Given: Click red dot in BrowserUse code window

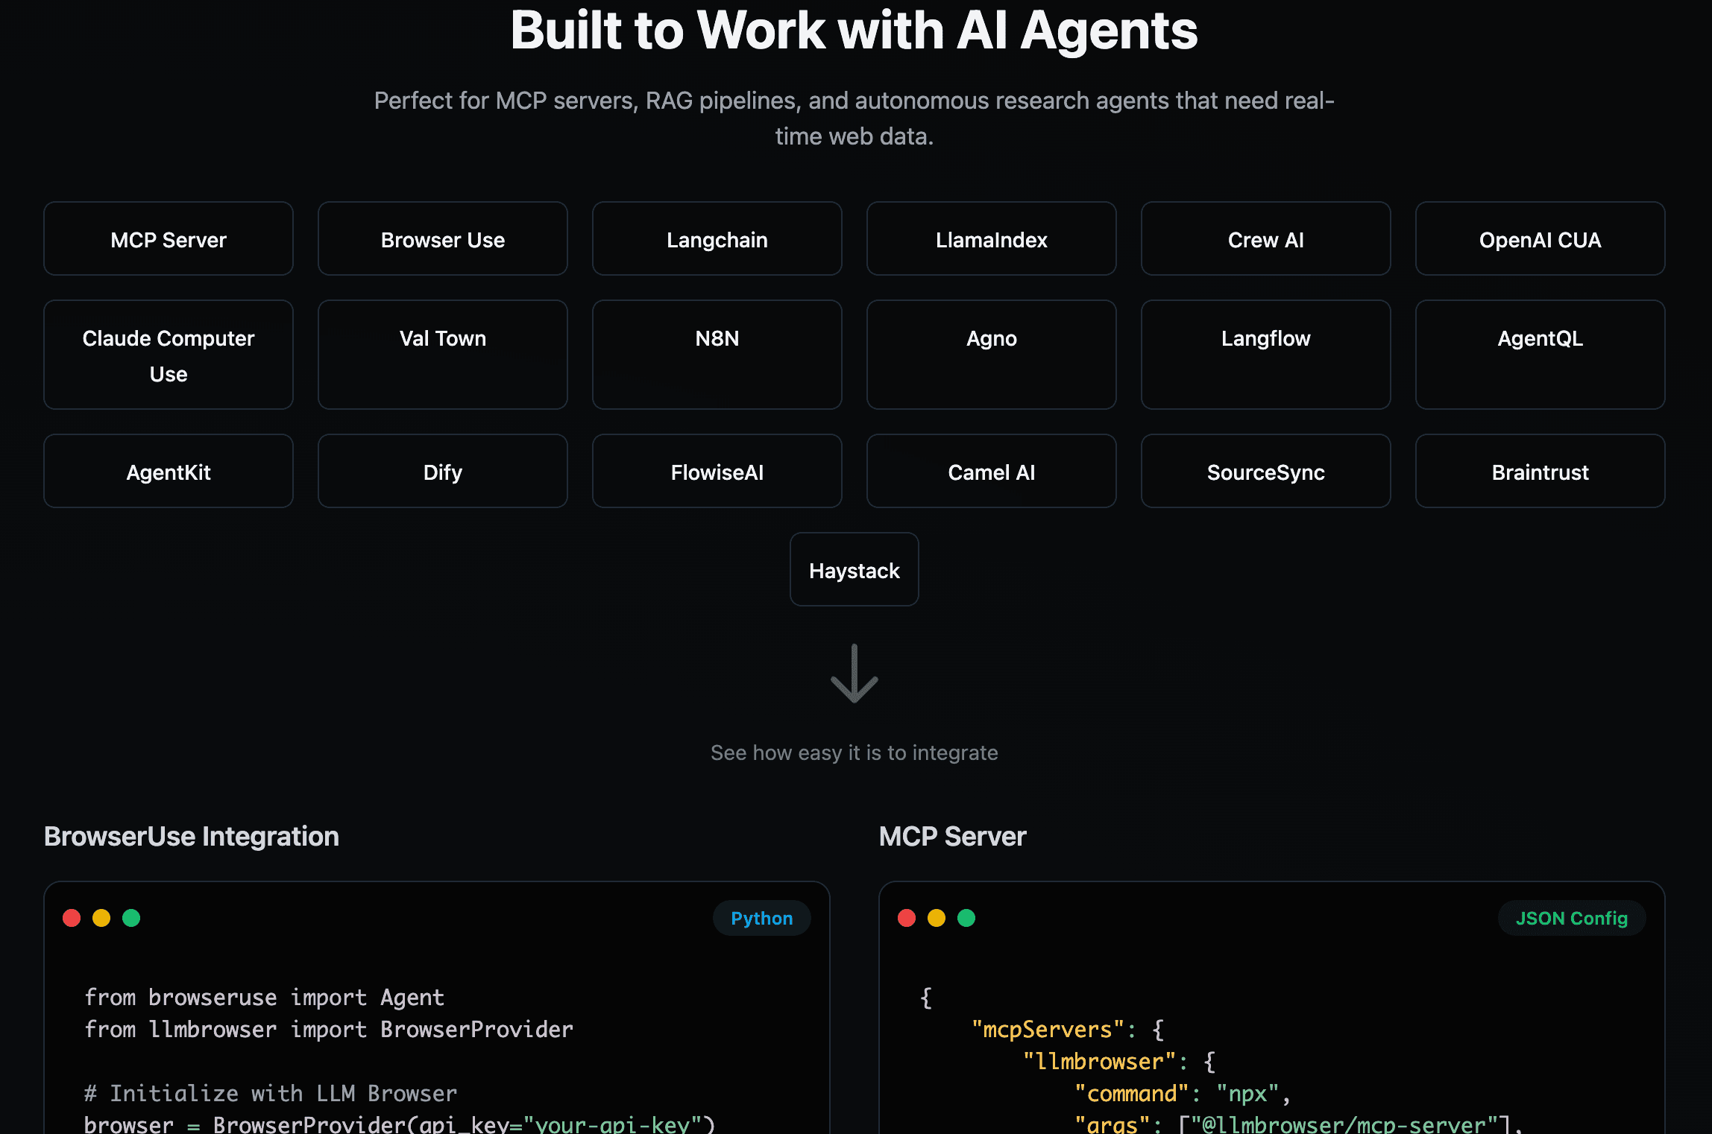Looking at the screenshot, I should coord(72,918).
